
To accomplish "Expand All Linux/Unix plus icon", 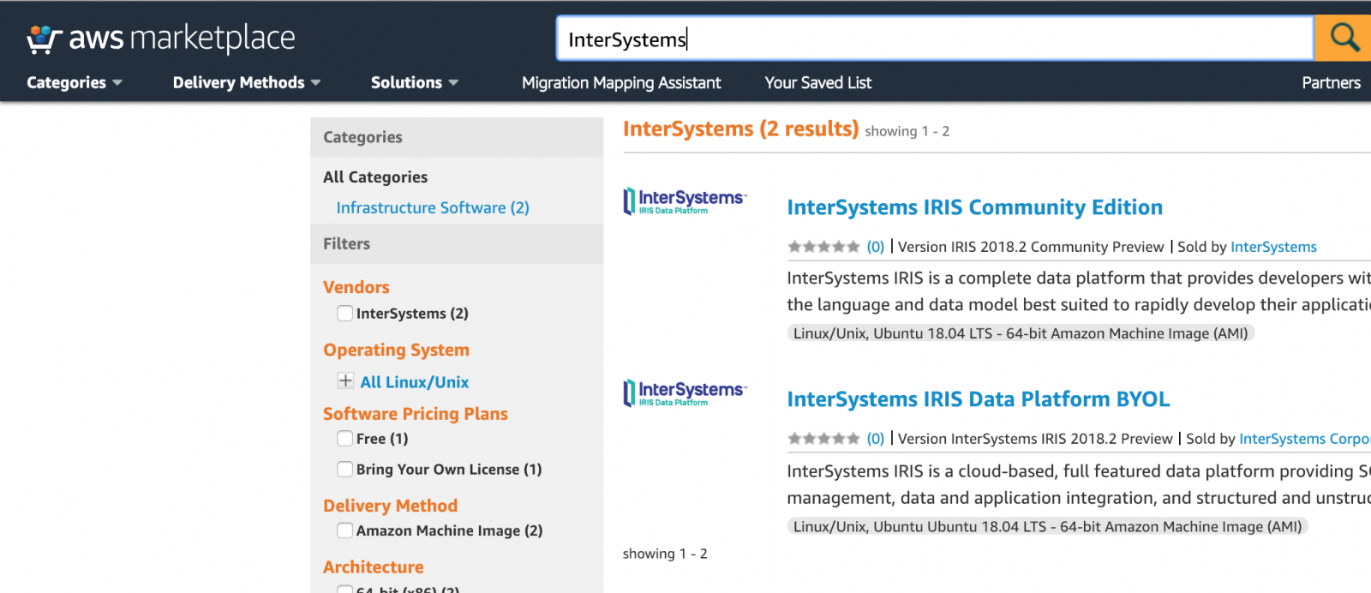I will coord(345,381).
